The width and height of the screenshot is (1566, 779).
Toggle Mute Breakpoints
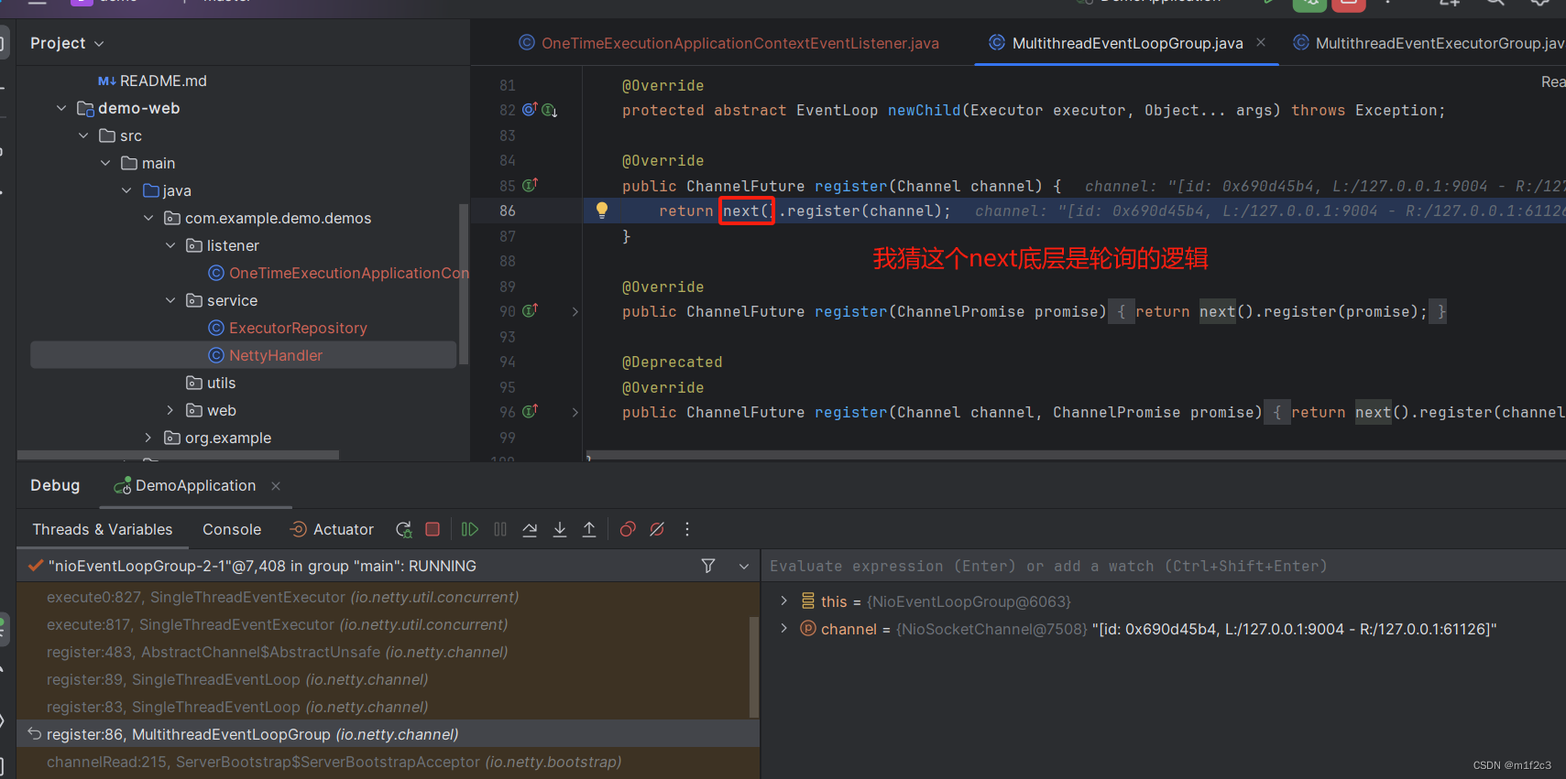point(657,529)
